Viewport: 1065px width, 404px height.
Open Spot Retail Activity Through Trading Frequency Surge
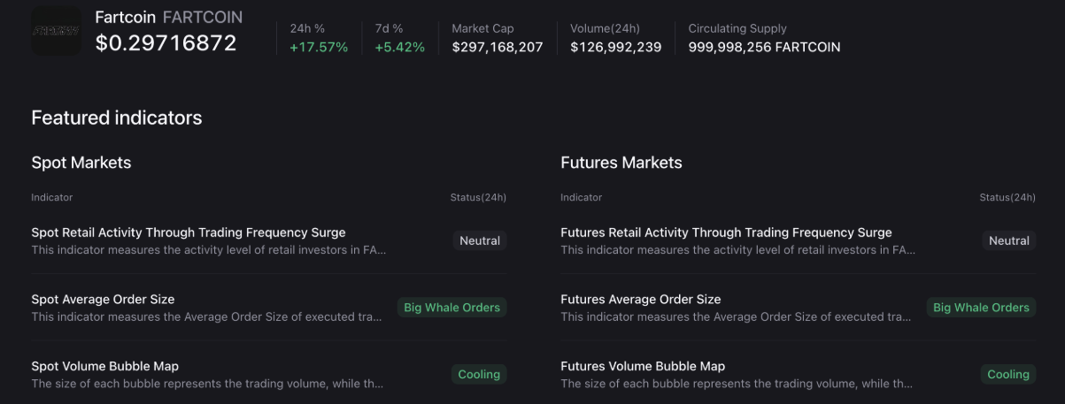(189, 232)
